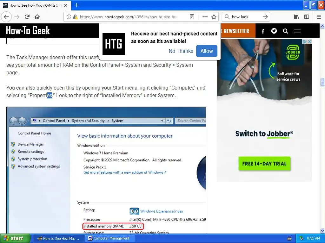Open the How-To Geek site search

coord(285,31)
